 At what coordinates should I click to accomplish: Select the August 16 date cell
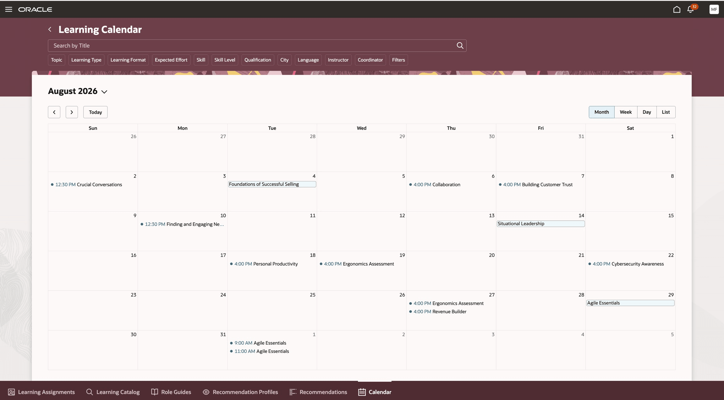[93, 271]
